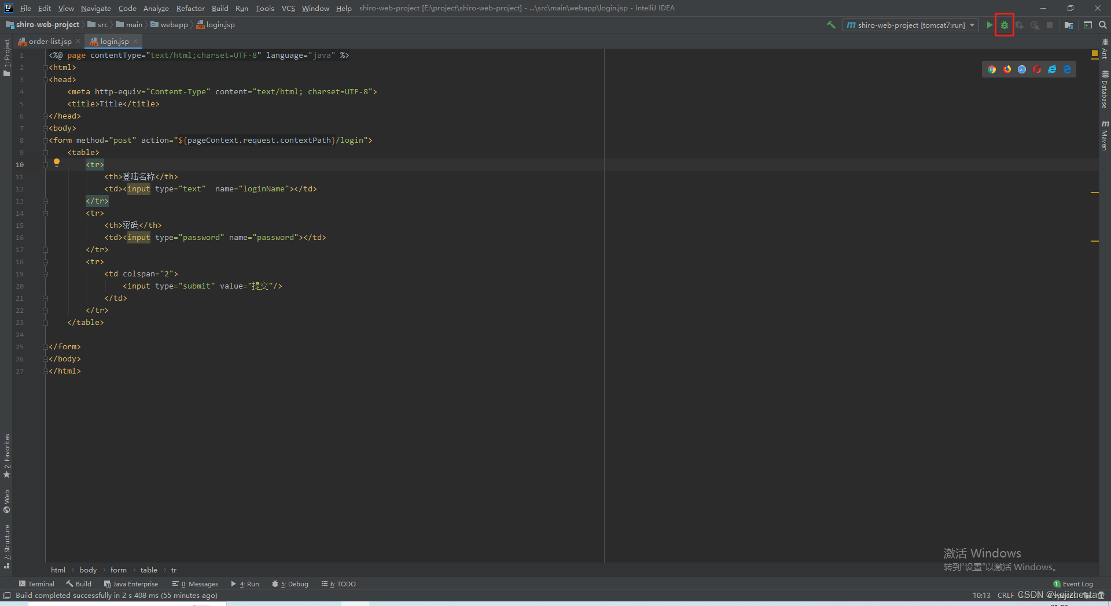This screenshot has height=606, width=1111.
Task: Collapse the tr fold marker on line 18
Action: coord(45,262)
